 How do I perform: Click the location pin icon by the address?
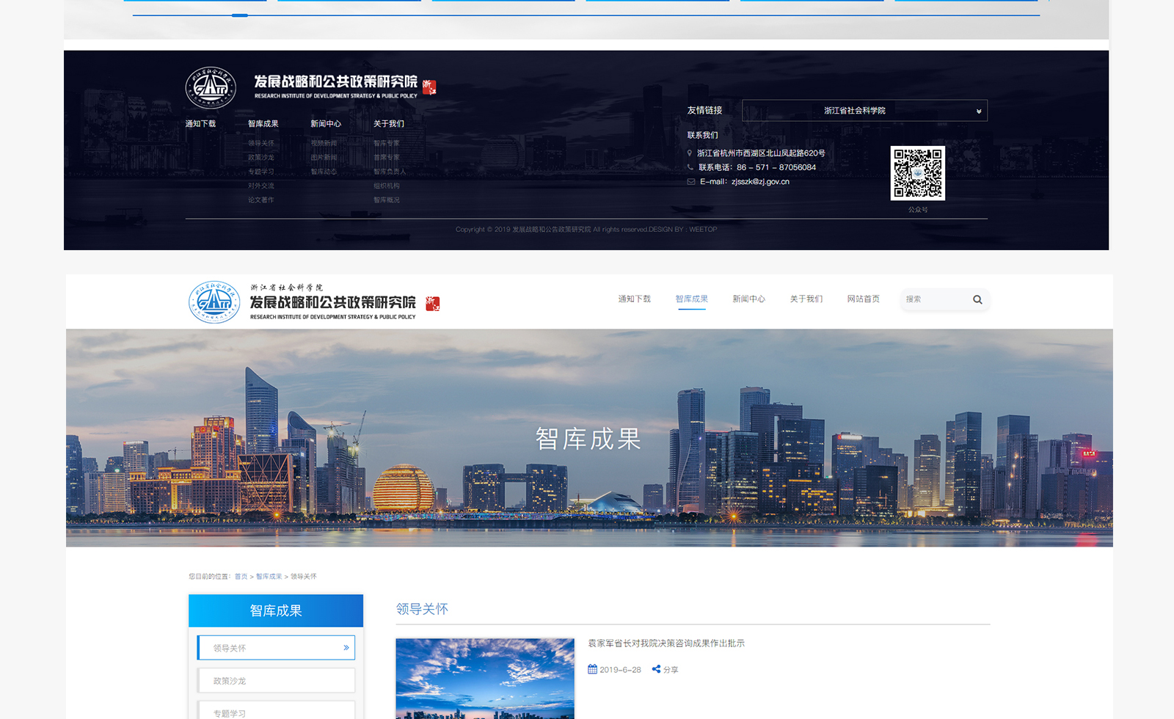690,153
